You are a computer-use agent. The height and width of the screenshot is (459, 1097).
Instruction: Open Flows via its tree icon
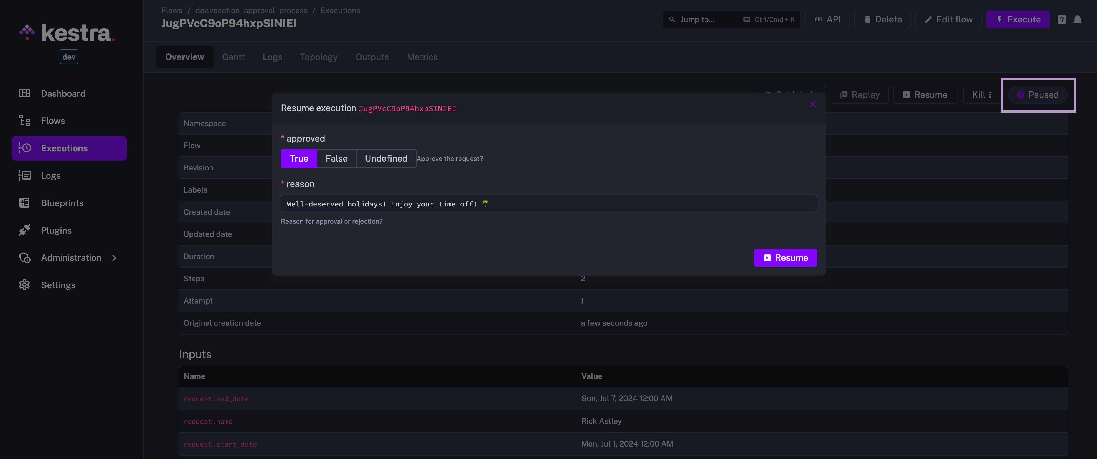(24, 121)
